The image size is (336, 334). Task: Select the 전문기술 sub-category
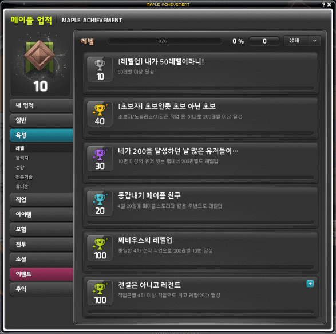[x=24, y=177]
